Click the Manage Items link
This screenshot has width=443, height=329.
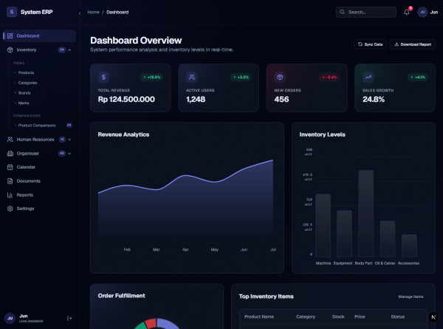pos(411,296)
